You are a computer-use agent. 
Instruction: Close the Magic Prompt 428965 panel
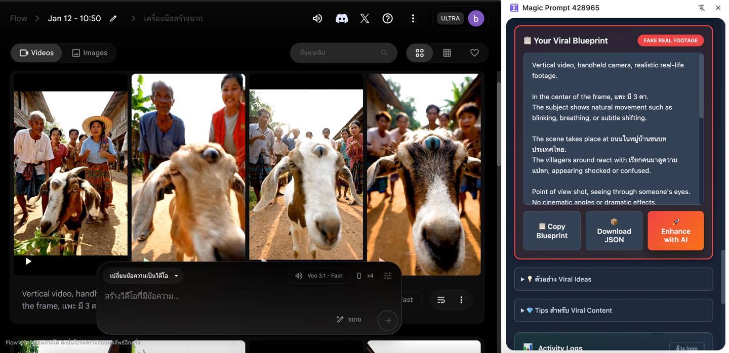pyautogui.click(x=718, y=8)
